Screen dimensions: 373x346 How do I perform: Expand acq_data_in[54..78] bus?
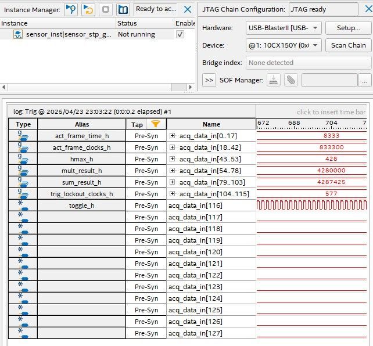[x=172, y=170]
